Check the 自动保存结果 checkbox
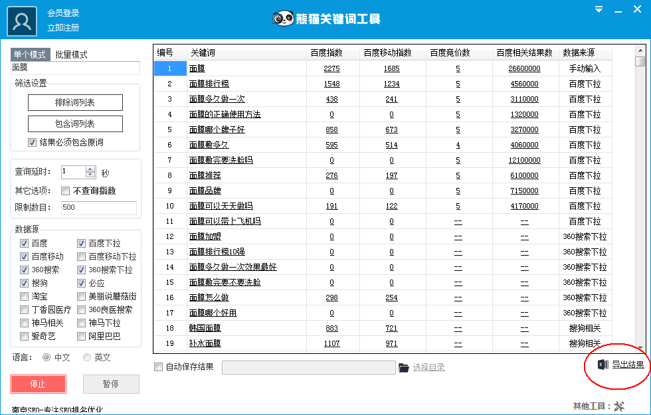Viewport: 651px width, 415px height. tap(158, 367)
